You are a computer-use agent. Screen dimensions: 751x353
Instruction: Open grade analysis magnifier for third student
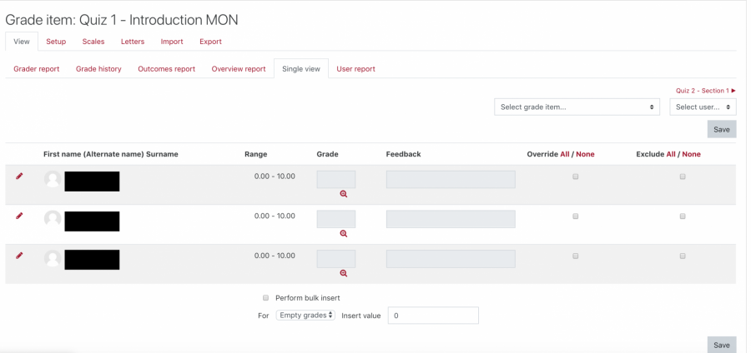coord(344,273)
